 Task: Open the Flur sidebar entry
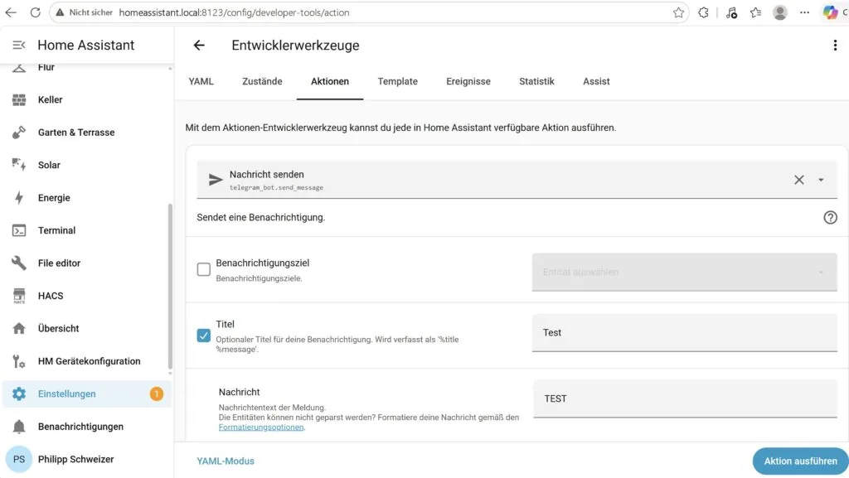click(x=87, y=68)
